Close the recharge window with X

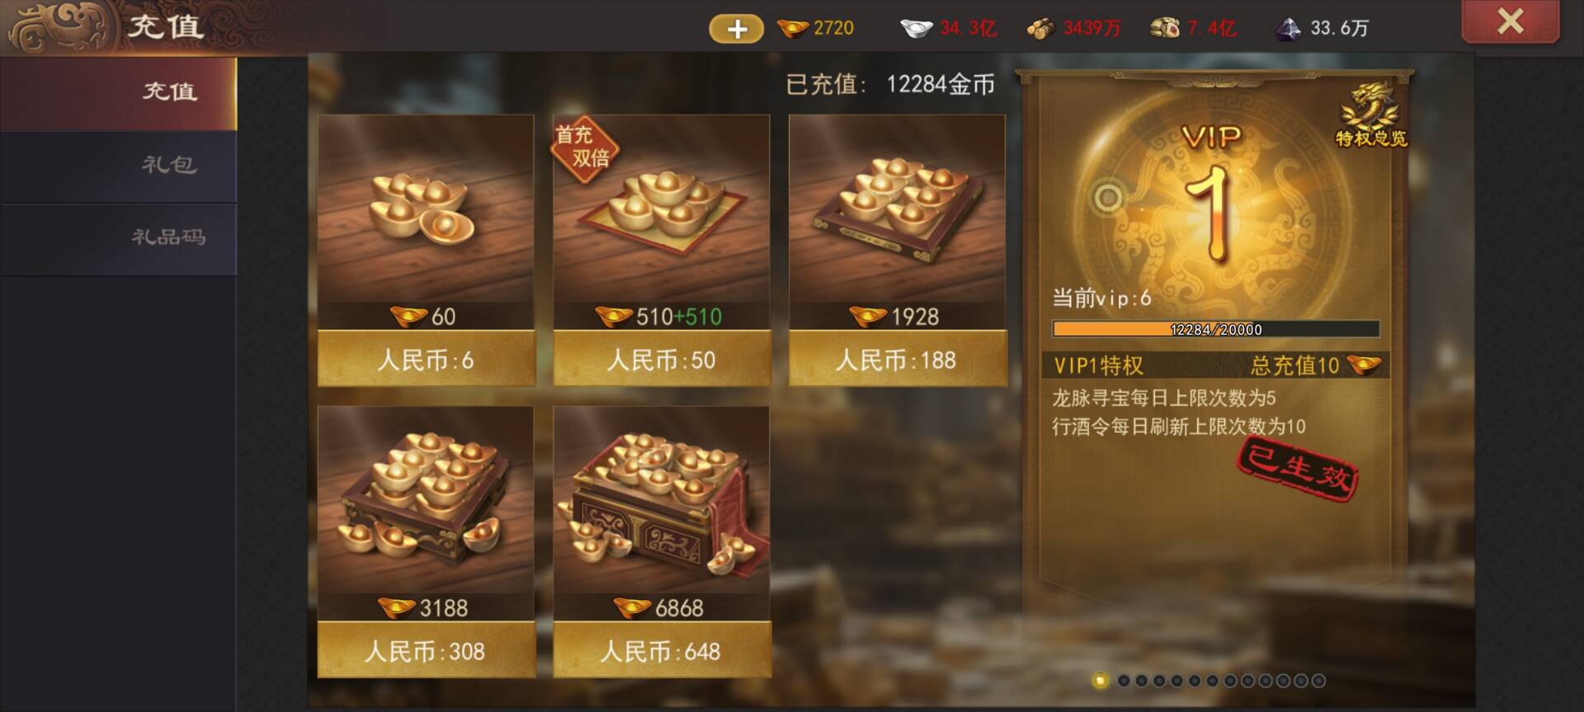tap(1510, 21)
